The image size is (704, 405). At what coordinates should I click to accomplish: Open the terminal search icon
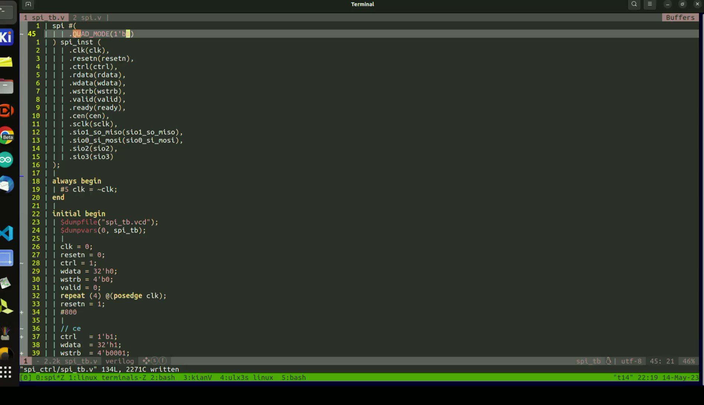(x=634, y=4)
